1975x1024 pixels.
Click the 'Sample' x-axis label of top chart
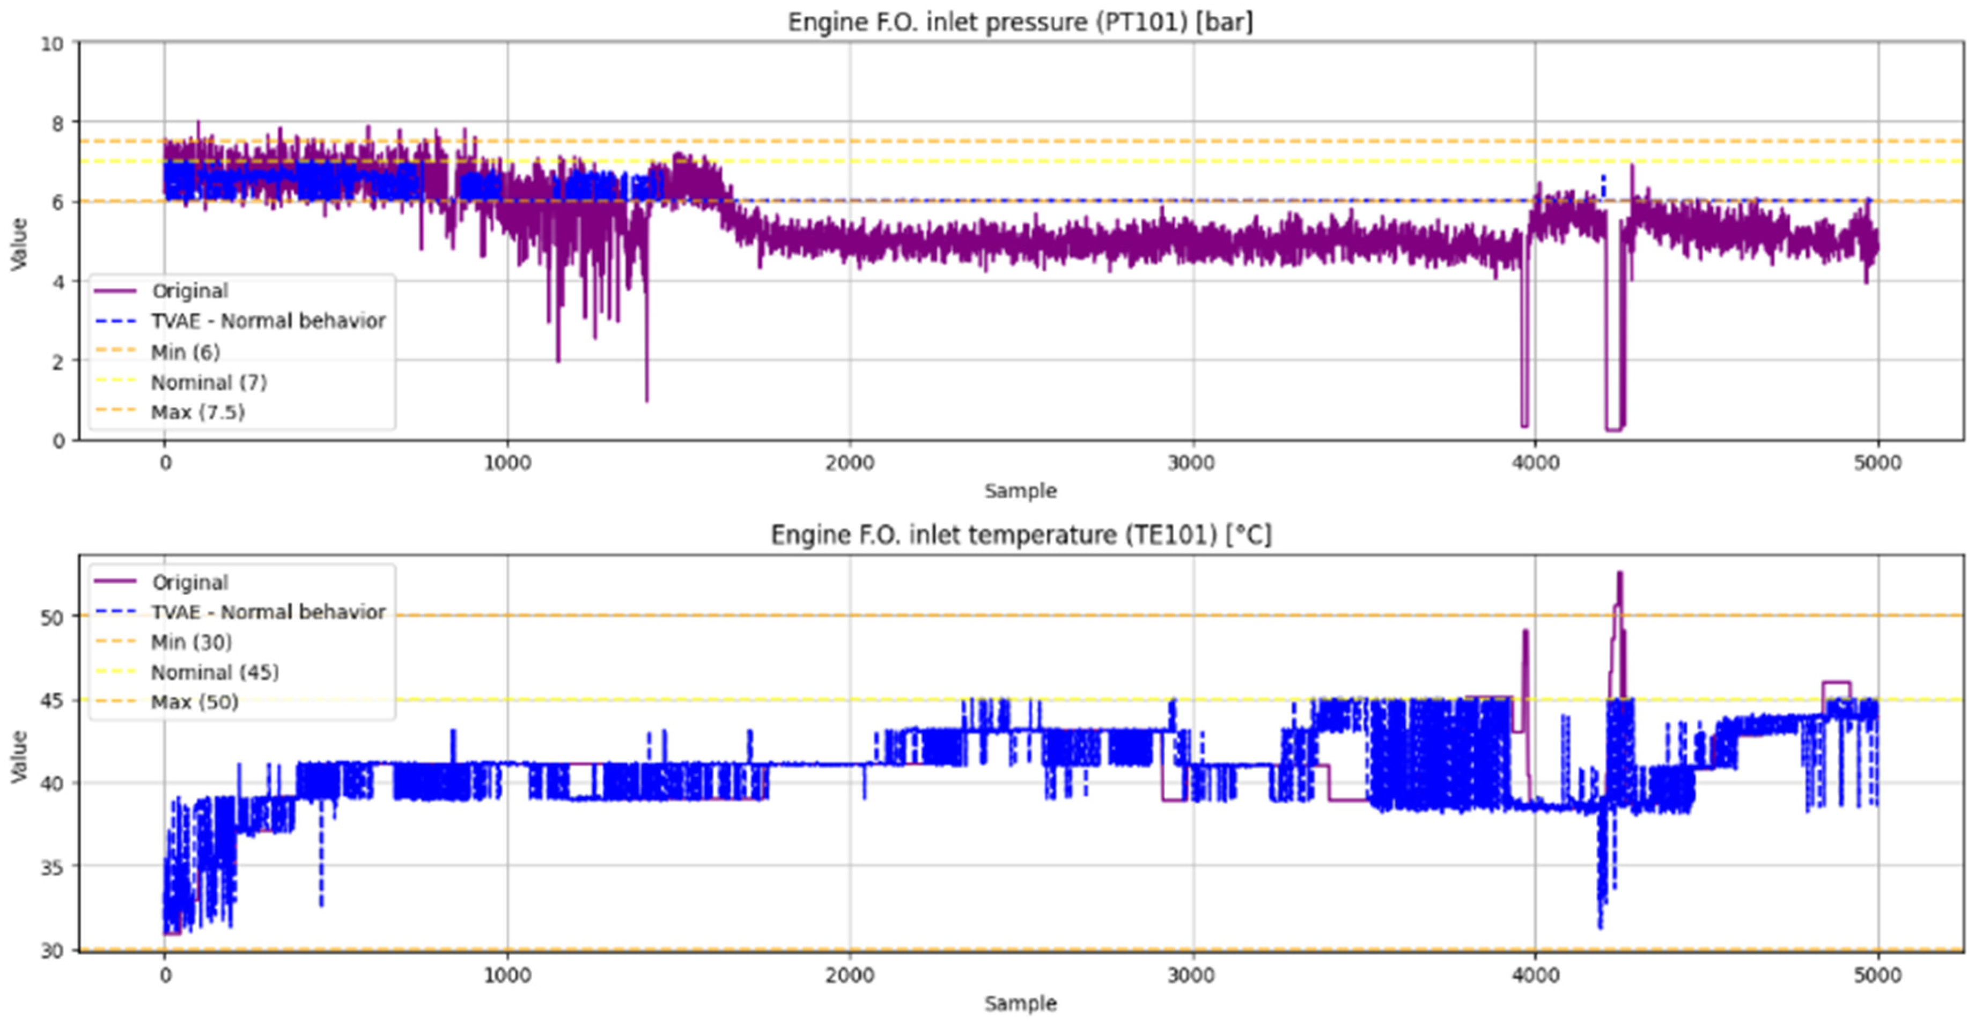[x=1020, y=491]
